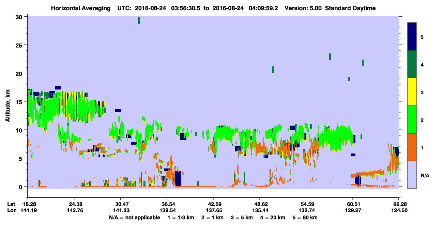Click the '5 = 80 km' legend note
This screenshot has height=227, width=443.
tap(304, 217)
